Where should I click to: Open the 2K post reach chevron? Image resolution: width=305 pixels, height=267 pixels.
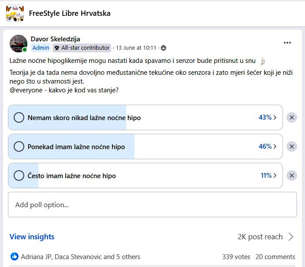(x=291, y=237)
